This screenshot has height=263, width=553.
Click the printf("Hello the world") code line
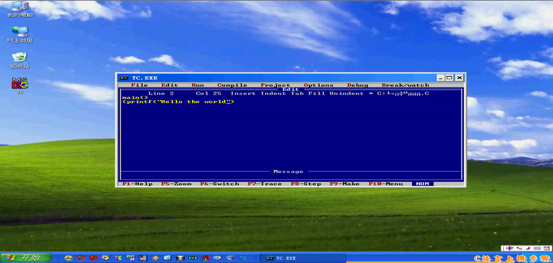(x=178, y=102)
